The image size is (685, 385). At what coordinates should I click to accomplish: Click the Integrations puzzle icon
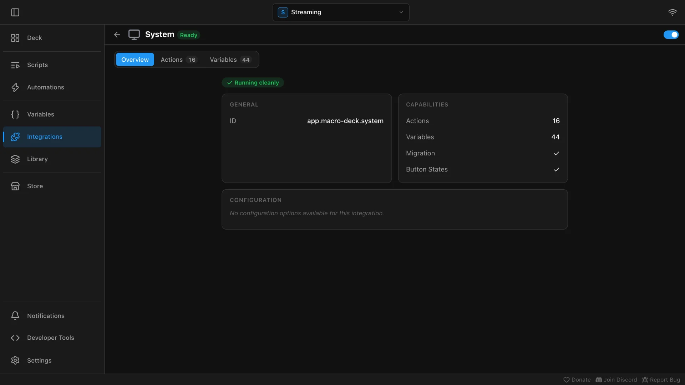point(15,137)
